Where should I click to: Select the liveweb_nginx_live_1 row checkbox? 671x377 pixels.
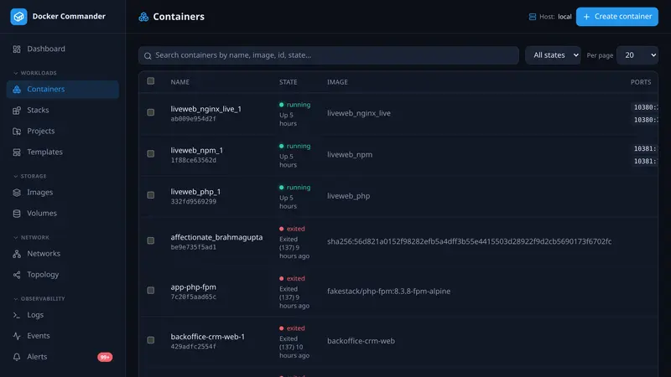[x=151, y=112]
